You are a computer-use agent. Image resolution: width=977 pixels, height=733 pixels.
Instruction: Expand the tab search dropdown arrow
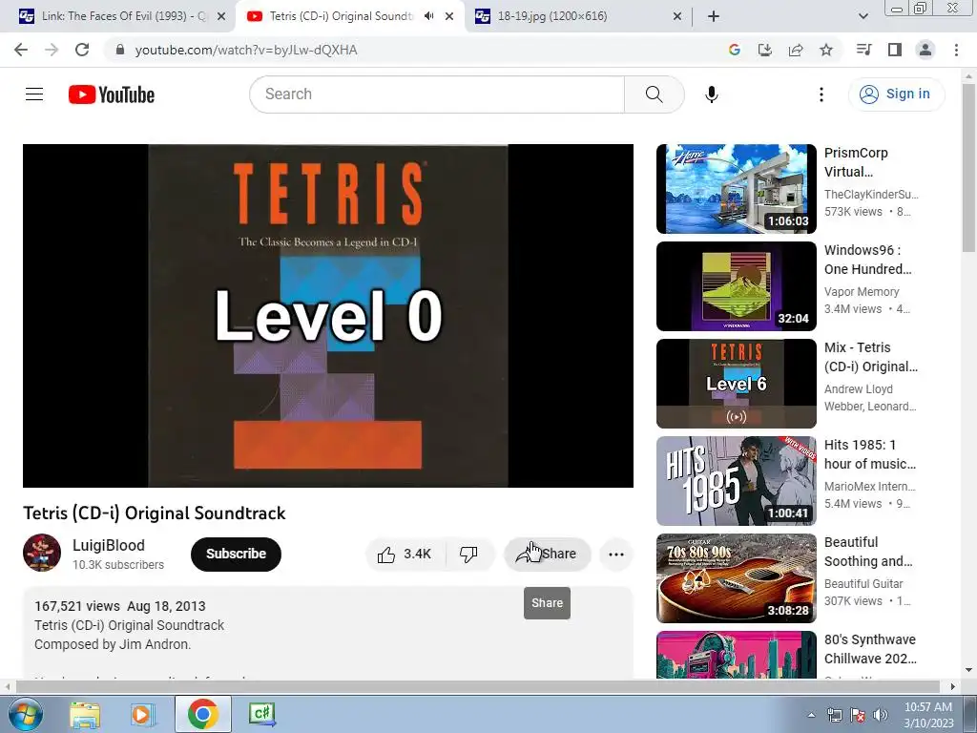tap(863, 16)
